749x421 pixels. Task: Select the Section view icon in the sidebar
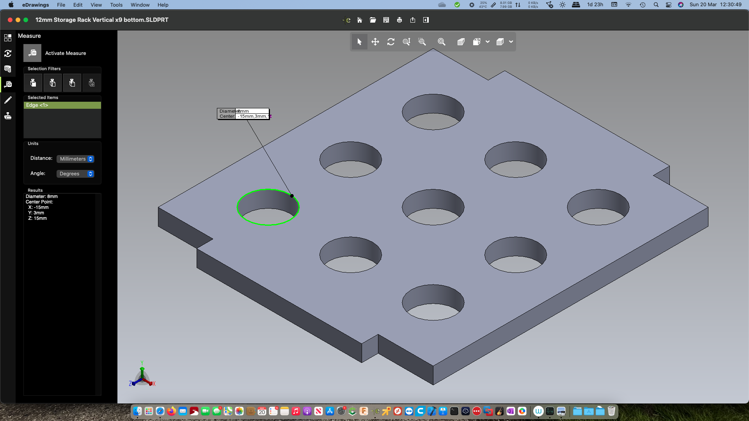[8, 69]
